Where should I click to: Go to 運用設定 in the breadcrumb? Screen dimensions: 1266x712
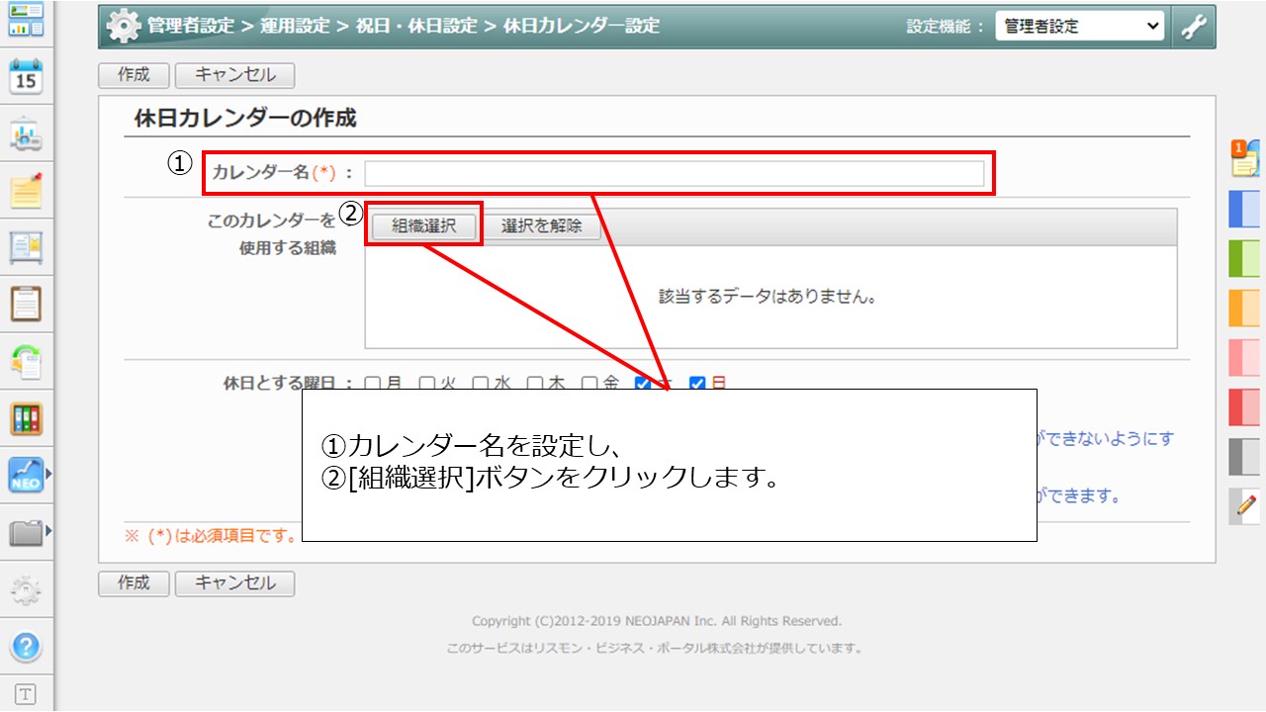[295, 27]
